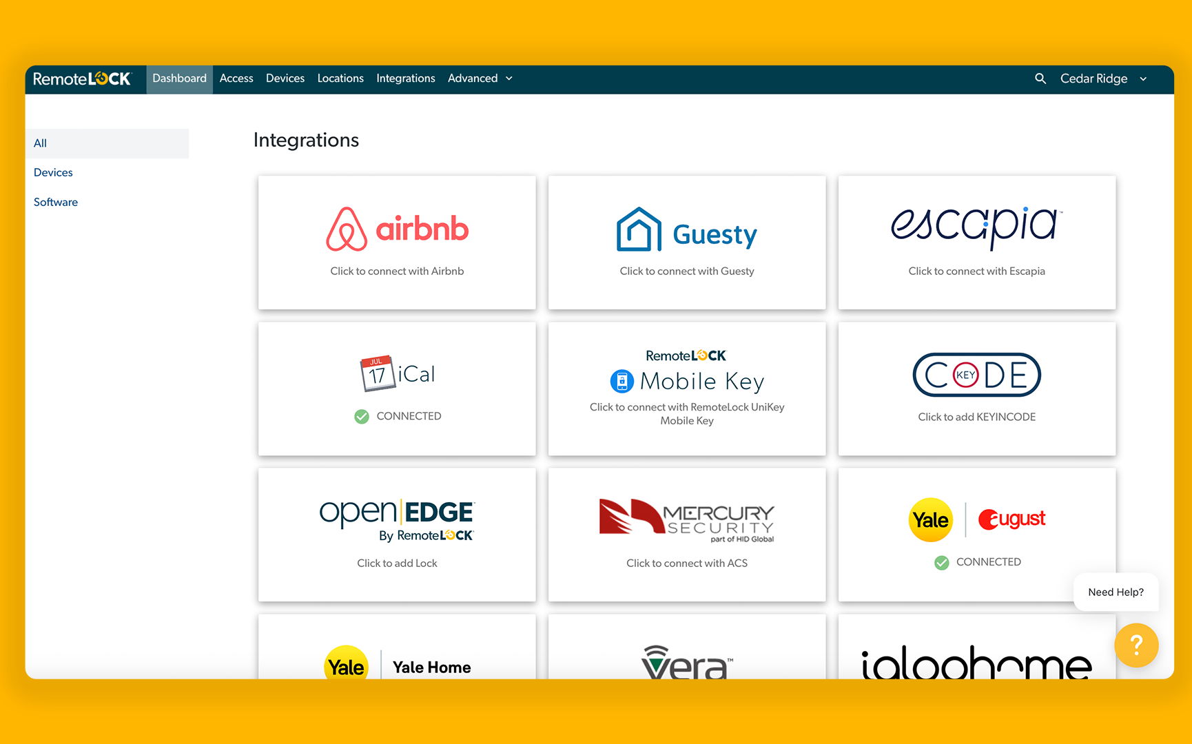1192x744 pixels.
Task: Click the Mobile Key phone icon
Action: click(621, 381)
